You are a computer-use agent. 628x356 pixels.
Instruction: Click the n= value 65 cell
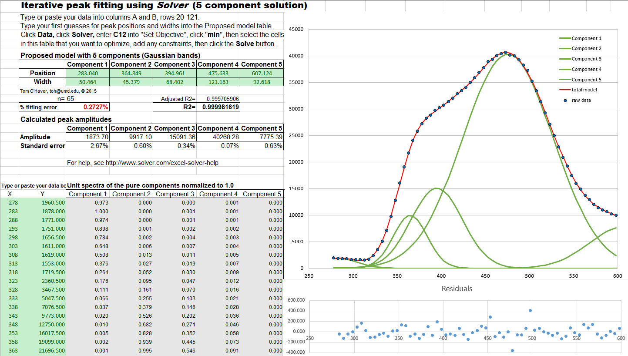[x=70, y=99]
